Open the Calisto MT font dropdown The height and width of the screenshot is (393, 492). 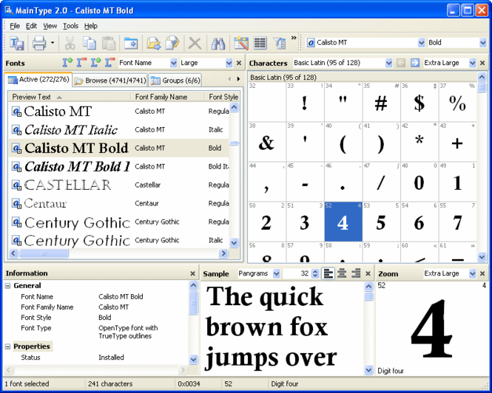click(421, 43)
